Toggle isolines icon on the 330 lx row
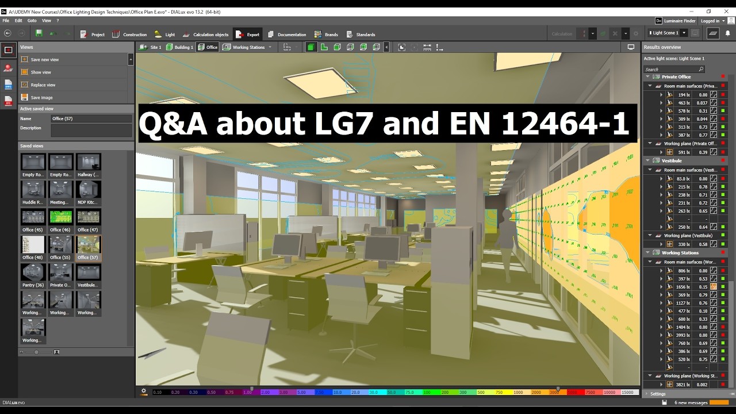 [714, 244]
